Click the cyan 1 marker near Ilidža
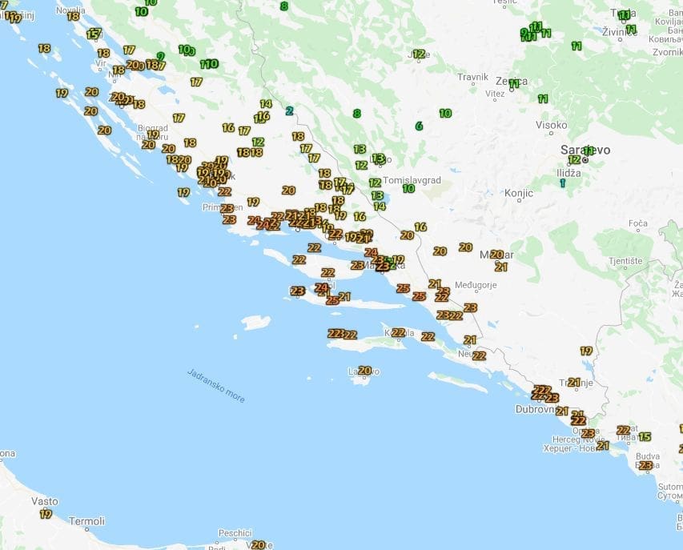Screen dimensions: 683x550 pyautogui.click(x=563, y=183)
